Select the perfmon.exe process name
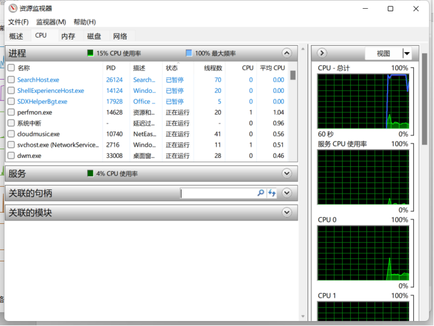Viewport: 434px width, 326px height. tap(34, 112)
